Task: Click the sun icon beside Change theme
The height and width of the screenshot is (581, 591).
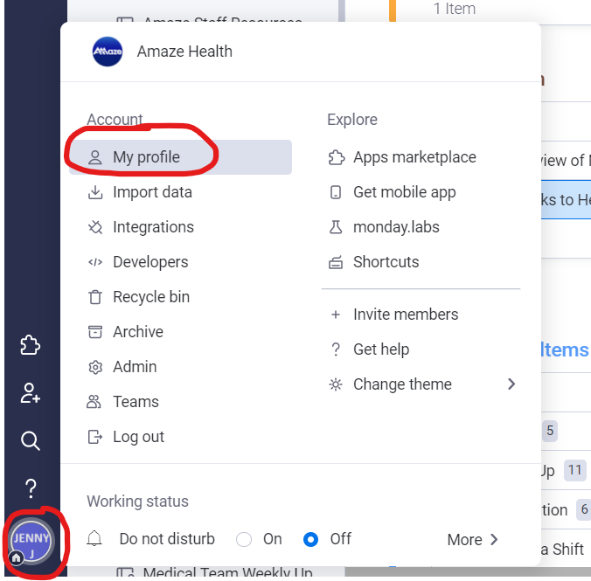Action: point(336,384)
